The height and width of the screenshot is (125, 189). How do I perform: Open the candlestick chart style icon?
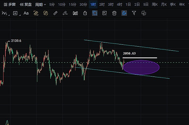coord(75,13)
